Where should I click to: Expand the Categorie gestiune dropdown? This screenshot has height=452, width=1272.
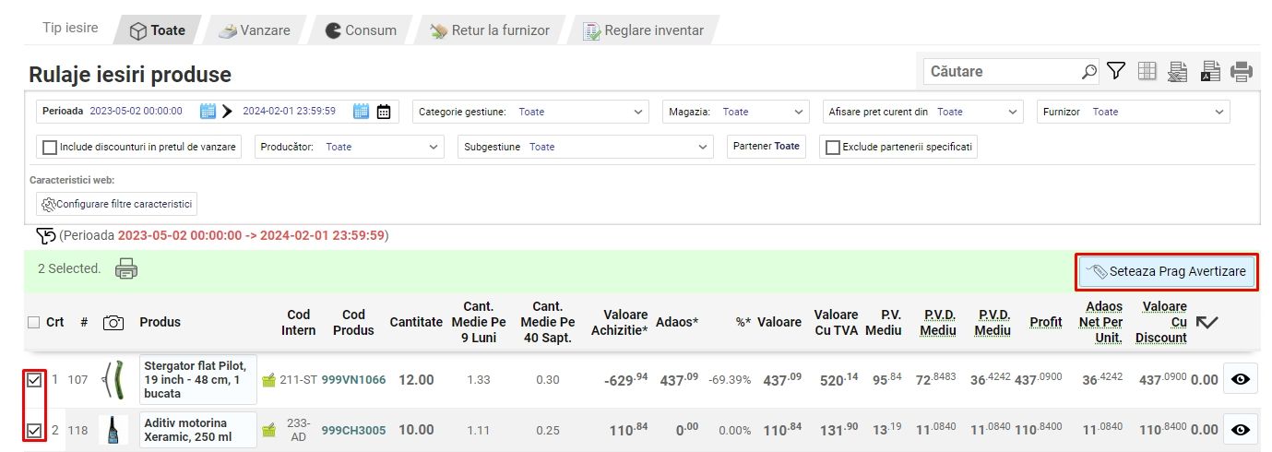pos(529,112)
